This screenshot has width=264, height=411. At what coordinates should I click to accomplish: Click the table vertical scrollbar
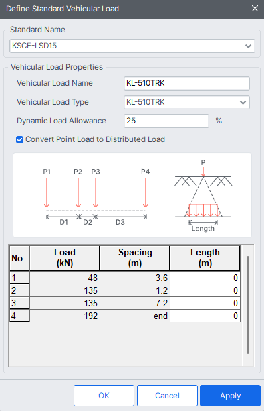(x=247, y=305)
